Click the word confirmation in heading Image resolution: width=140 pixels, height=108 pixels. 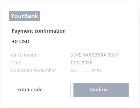tap(50, 31)
